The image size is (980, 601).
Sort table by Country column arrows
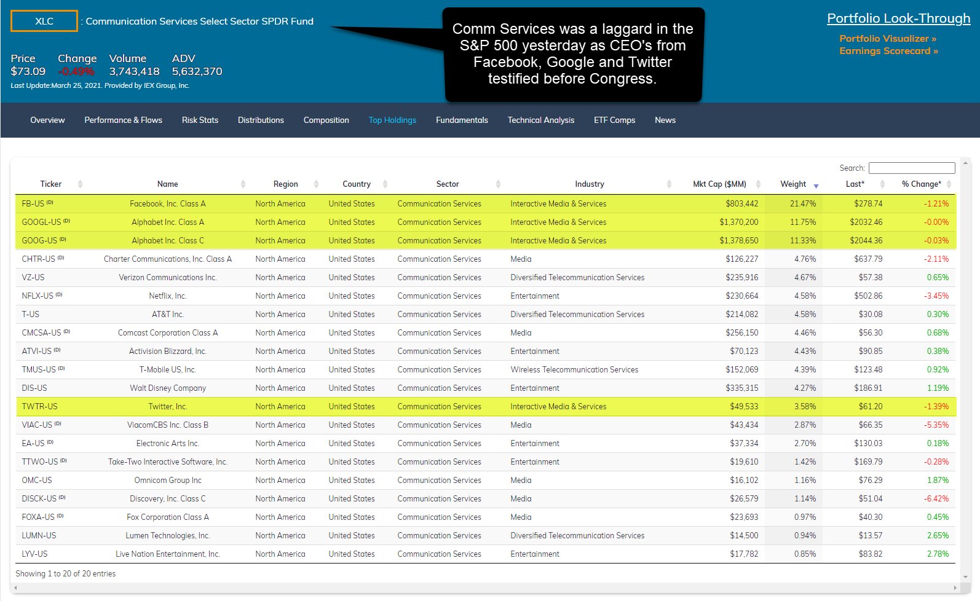click(385, 184)
